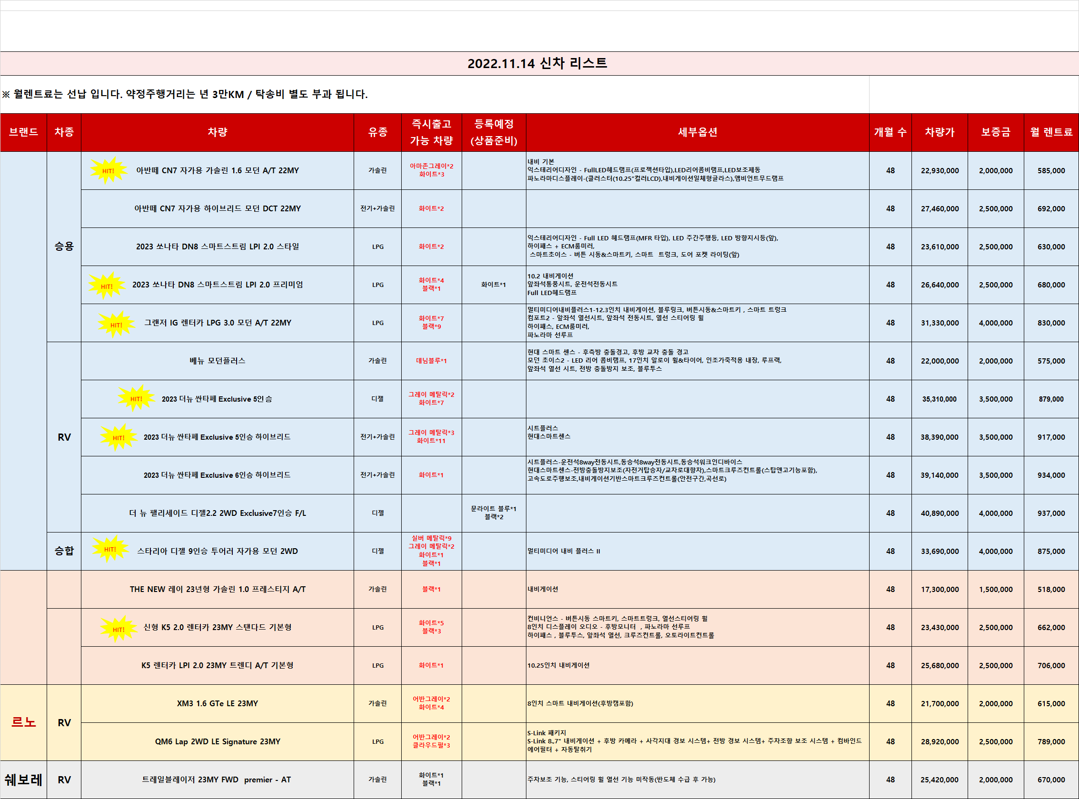1079x799 pixels.
Task: Select '2023 더뉴 싼타페 Exclusive 6인승 하이브리드'
Action: tap(218, 475)
